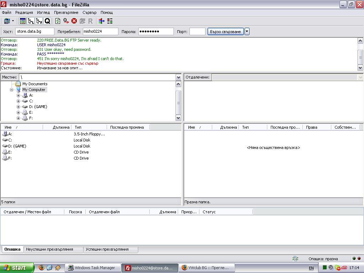Click the process queue icon
The image size is (364, 273).
pos(66,21)
